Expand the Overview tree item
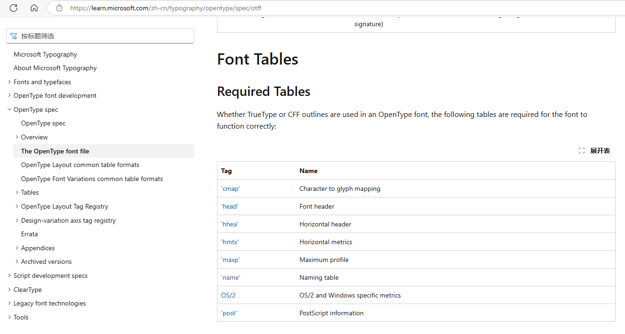 pos(17,137)
